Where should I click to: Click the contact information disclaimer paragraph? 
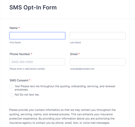[62, 116]
